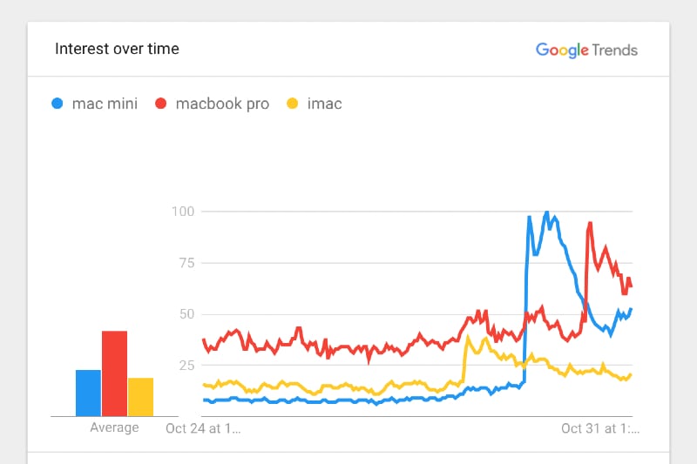
Task: Click the yellow average bar
Action: click(140, 397)
